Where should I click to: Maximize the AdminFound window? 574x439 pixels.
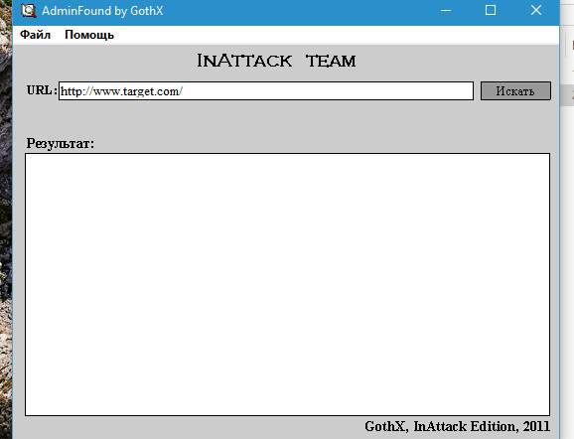tap(491, 11)
